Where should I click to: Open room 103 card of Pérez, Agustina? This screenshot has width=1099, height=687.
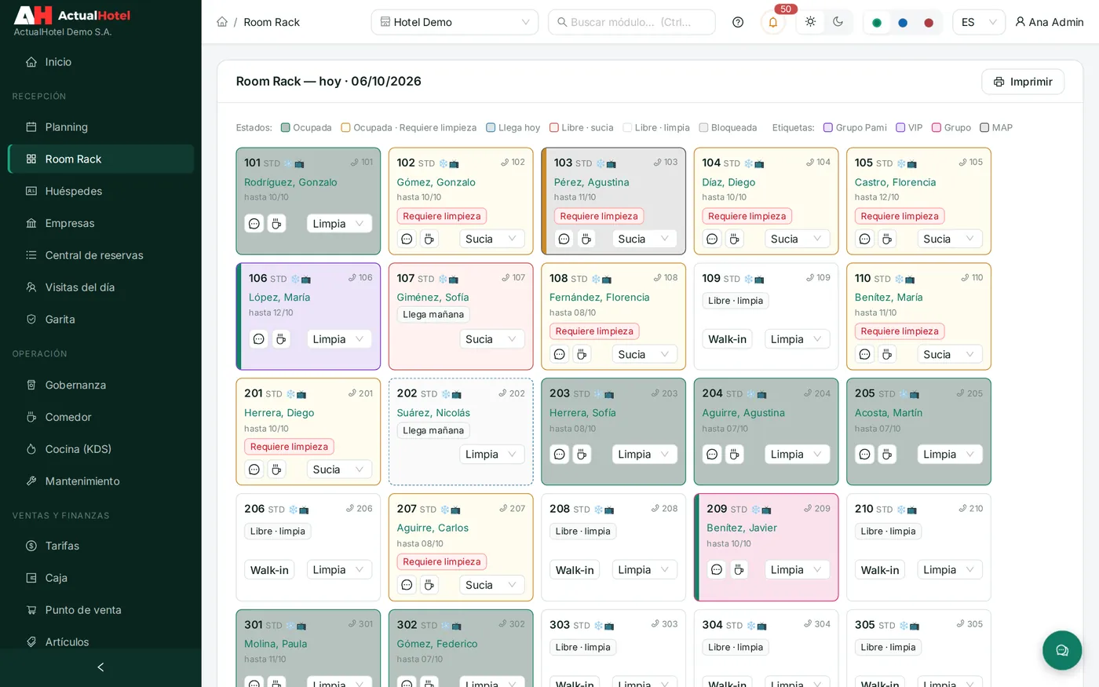(614, 201)
